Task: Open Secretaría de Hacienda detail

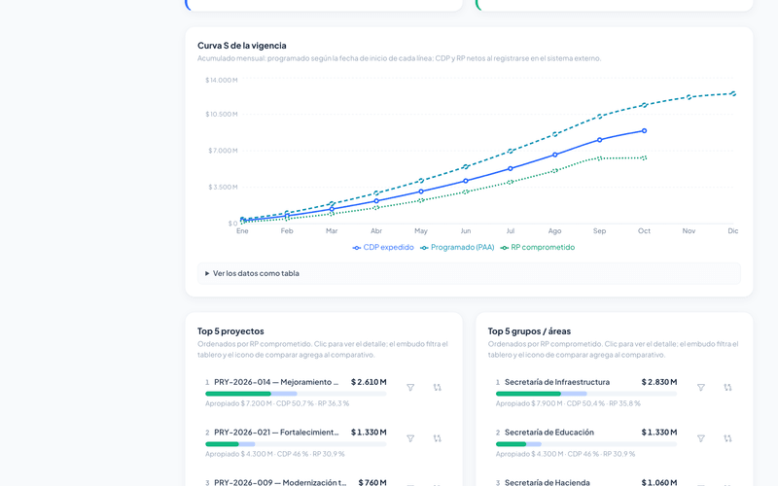Action: 586,481
